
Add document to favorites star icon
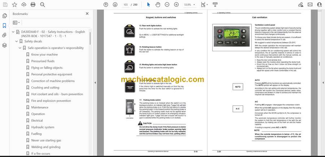tap(14, 5)
